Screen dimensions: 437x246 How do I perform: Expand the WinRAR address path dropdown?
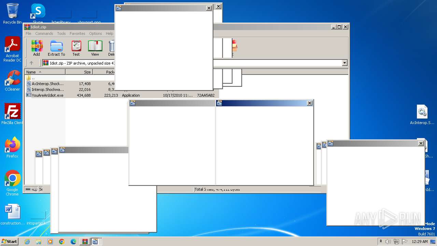(x=344, y=63)
